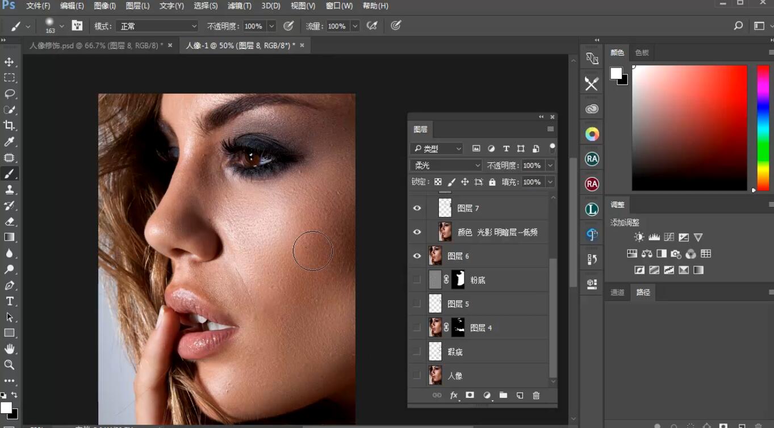
Task: Click the 粉底 layer mask thumbnail
Action: 458,279
